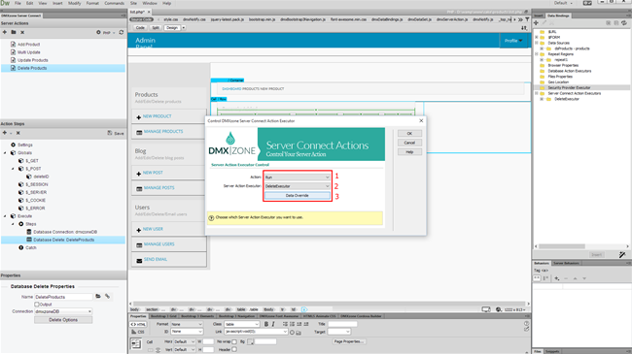Refresh the Data Bindings panel
632x354 pixels.
(624, 23)
